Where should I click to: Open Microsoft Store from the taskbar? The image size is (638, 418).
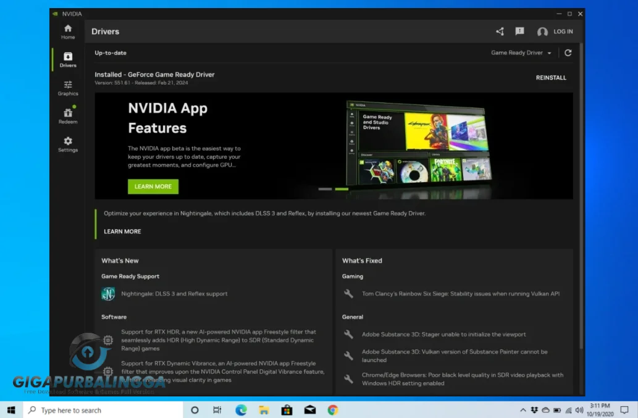pos(287,410)
